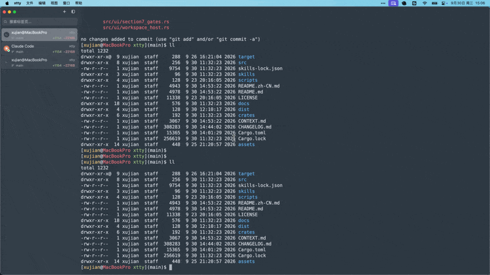The width and height of the screenshot is (490, 275).
Task: Focus the tab search field
Action: tap(39, 21)
